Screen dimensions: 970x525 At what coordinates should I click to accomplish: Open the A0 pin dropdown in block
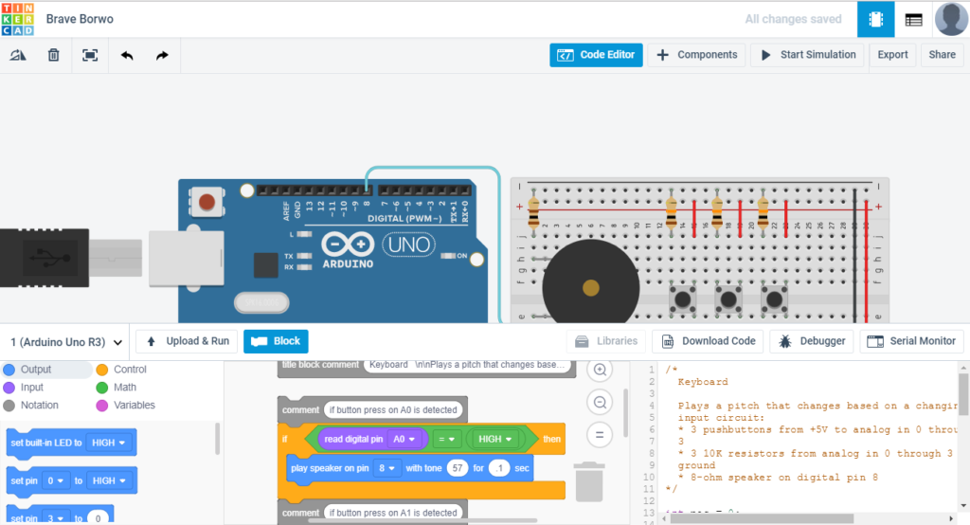(x=404, y=440)
